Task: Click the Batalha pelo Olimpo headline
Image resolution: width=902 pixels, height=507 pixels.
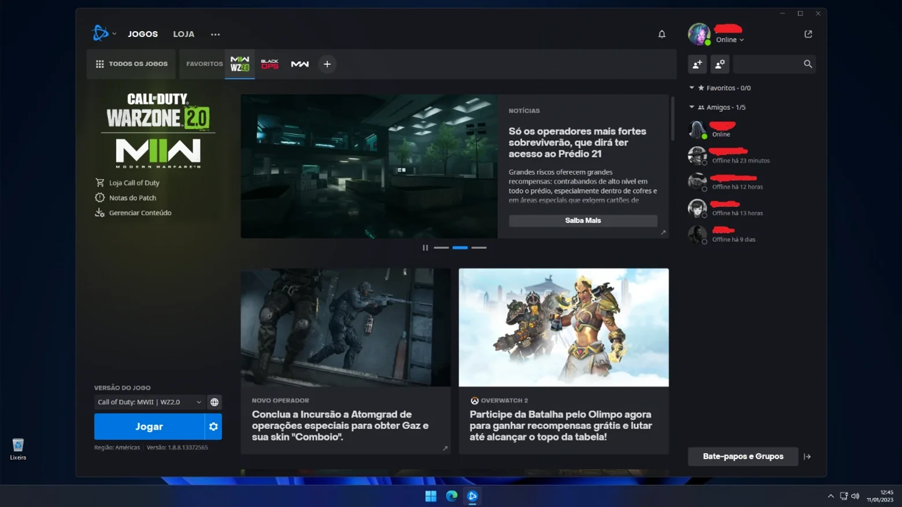Action: click(561, 426)
